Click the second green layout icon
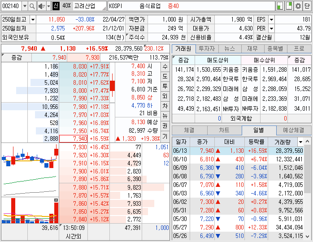The height and width of the screenshot is (242, 313). point(289,6)
